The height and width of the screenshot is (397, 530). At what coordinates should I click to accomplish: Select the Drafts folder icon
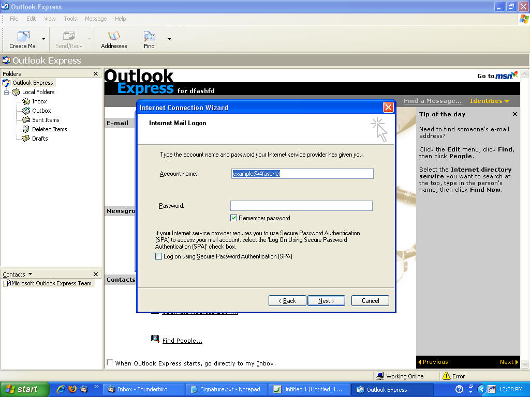26,139
